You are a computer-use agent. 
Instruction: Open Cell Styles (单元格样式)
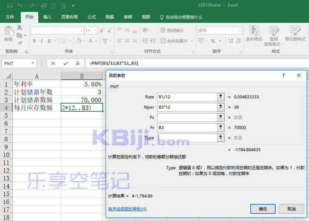pyautogui.click(x=295, y=35)
